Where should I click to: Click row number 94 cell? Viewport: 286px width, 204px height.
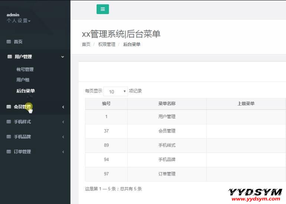106,160
